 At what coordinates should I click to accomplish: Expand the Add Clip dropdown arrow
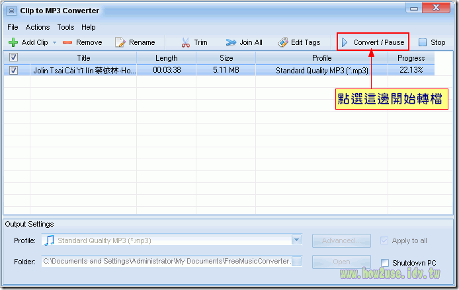(x=54, y=42)
